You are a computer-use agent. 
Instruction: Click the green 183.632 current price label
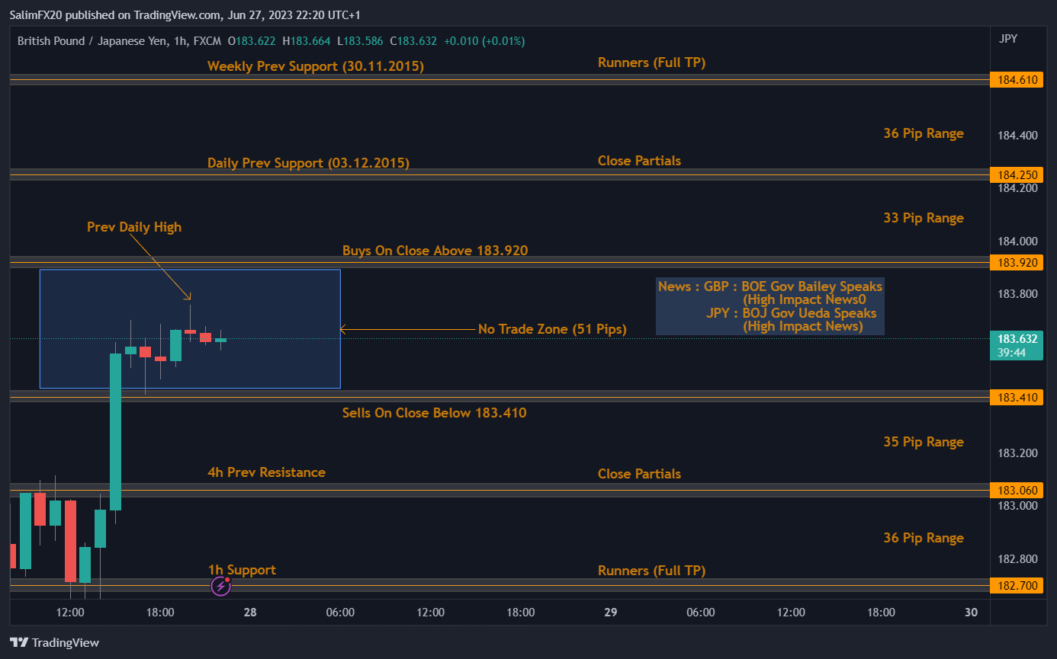click(x=1016, y=338)
